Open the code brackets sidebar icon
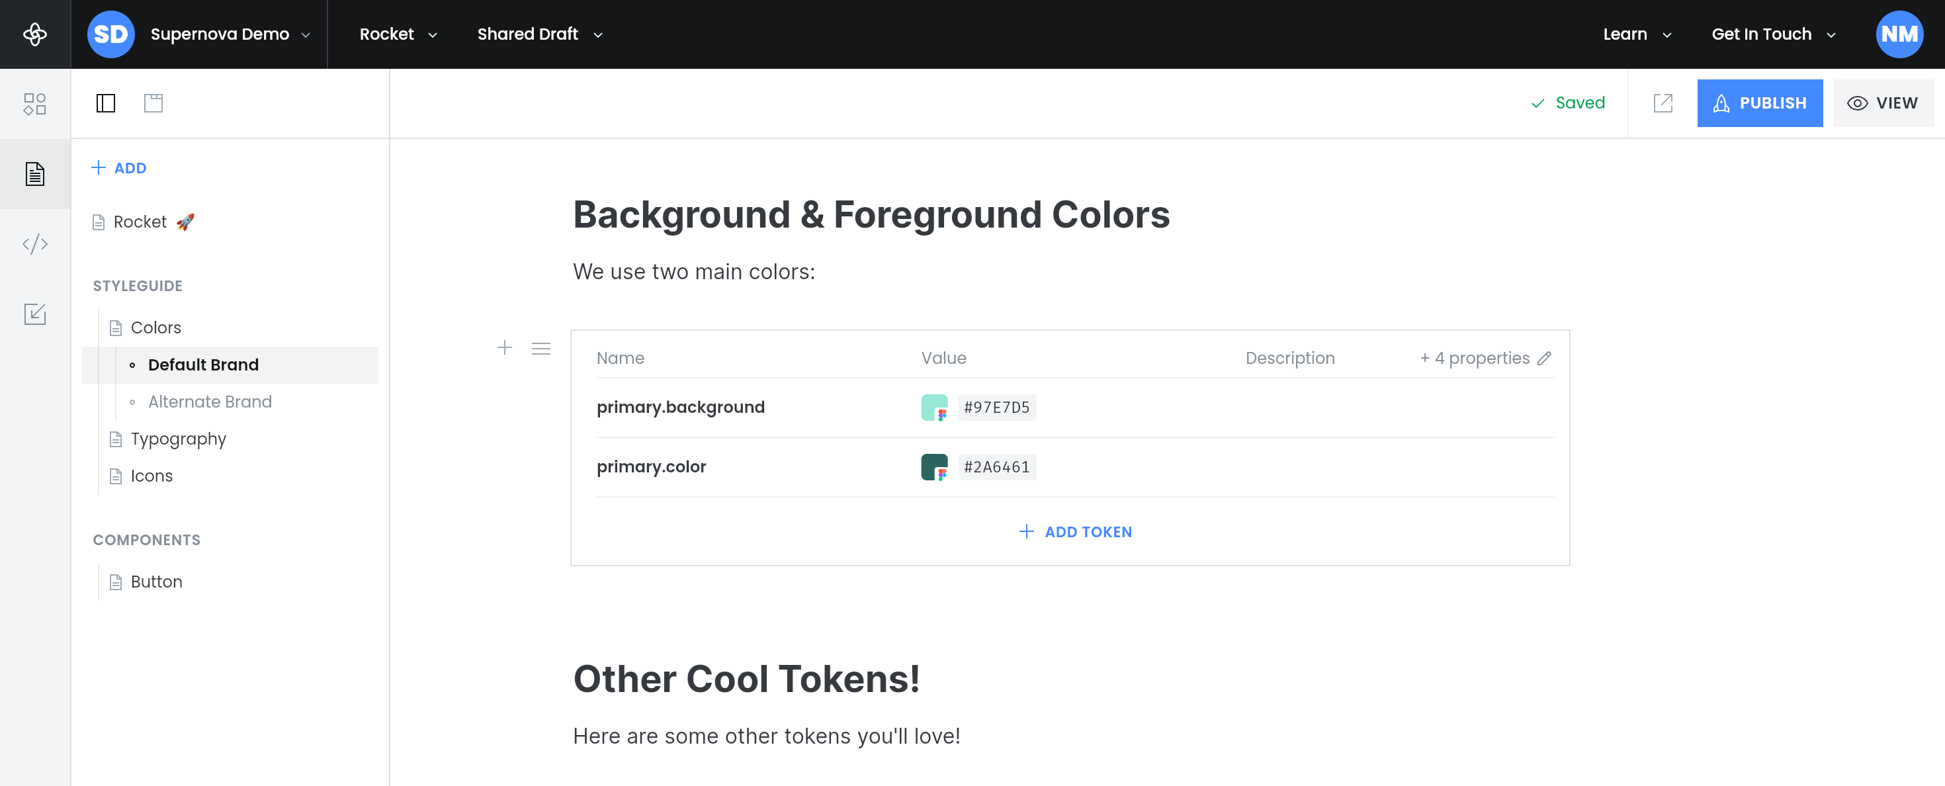 click(x=34, y=244)
